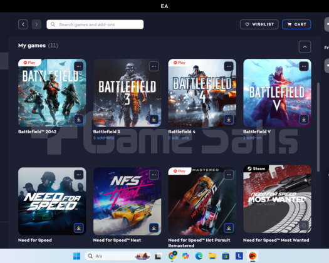View 1 add-on for Battlefield V
The image size is (329, 263).
252,138
